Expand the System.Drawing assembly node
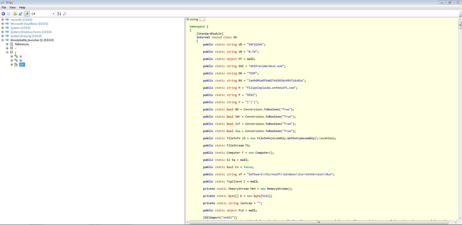The width and height of the screenshot is (462, 225). (3, 36)
